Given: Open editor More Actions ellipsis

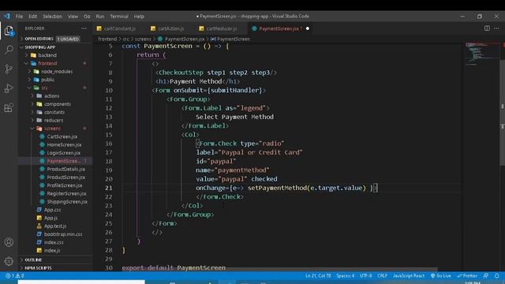Looking at the screenshot, I should (x=496, y=28).
